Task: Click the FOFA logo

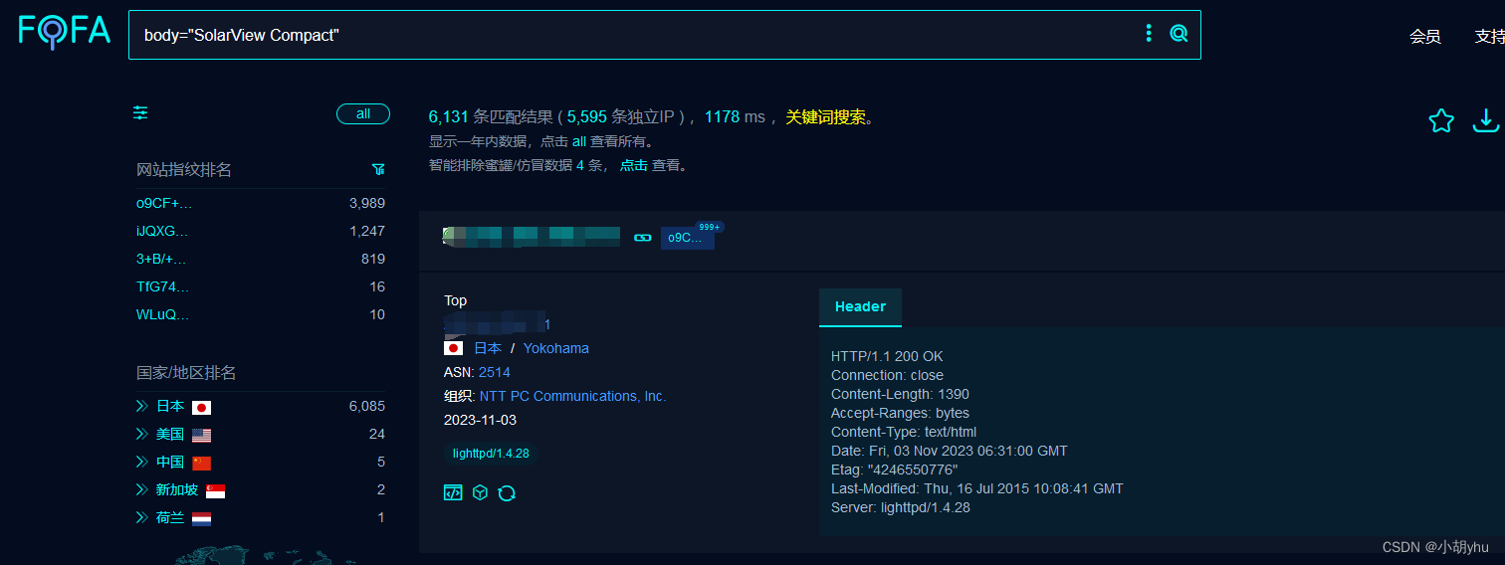Action: point(64,32)
